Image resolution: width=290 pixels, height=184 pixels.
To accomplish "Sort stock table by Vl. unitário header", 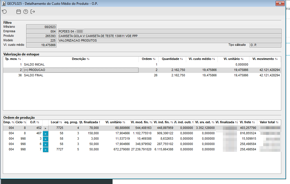I will click(233, 59).
